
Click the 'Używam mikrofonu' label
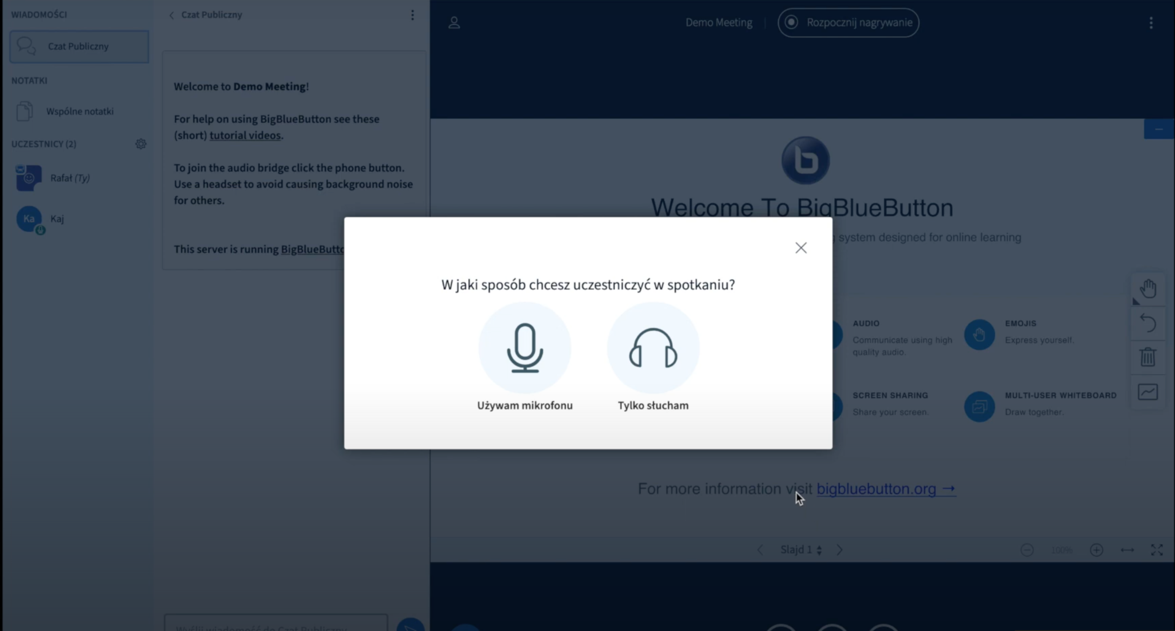pos(525,405)
